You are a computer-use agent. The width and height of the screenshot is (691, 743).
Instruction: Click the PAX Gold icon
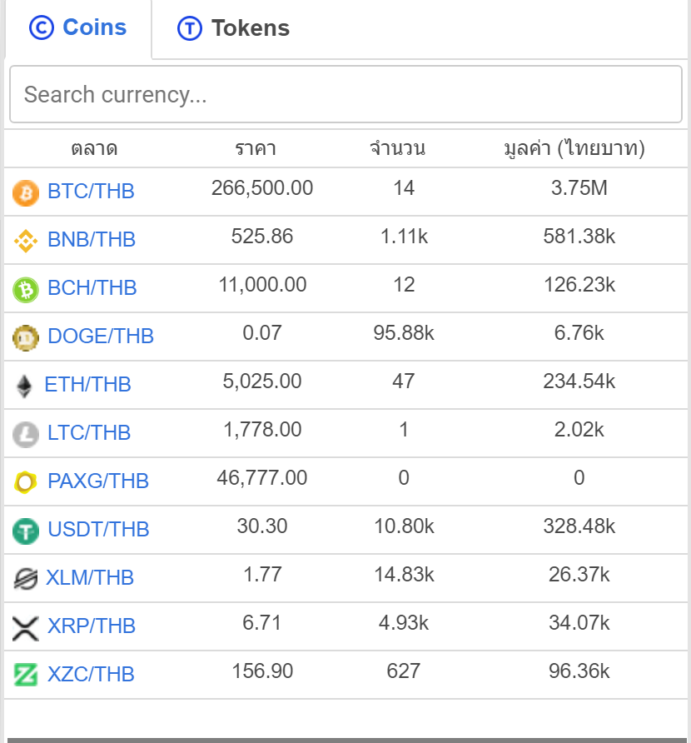tap(26, 482)
